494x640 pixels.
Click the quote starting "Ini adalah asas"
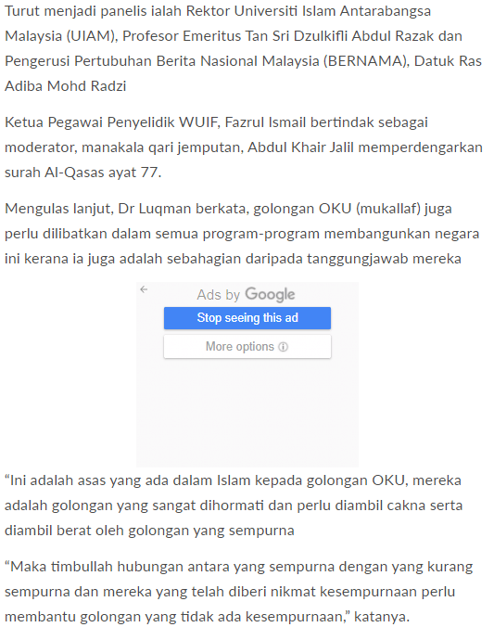234,506
